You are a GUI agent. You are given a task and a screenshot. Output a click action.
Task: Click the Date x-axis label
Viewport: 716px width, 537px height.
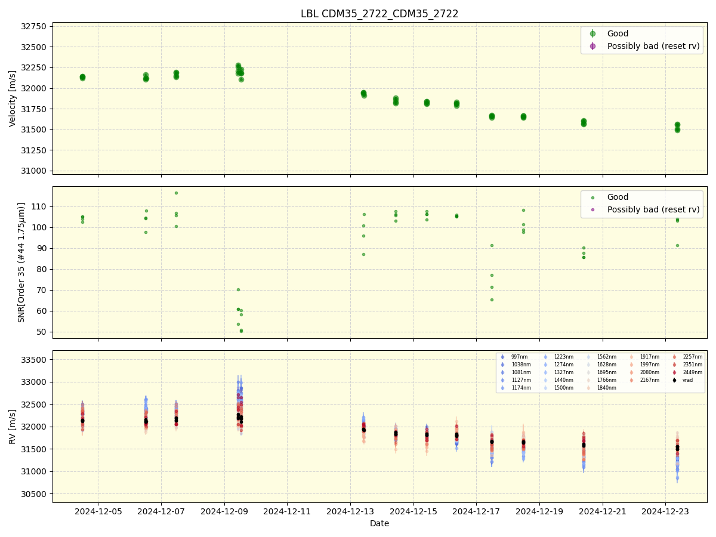(x=379, y=523)
